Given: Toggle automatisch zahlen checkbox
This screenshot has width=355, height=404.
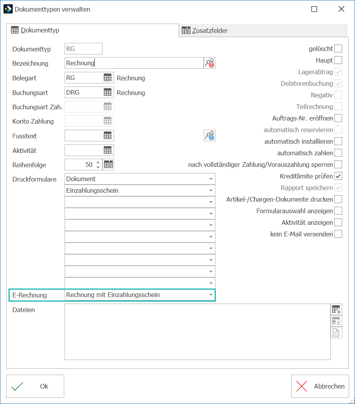Looking at the screenshot, I should 338,153.
